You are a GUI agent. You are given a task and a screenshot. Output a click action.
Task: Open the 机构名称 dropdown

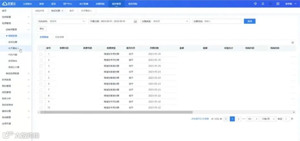61,21
